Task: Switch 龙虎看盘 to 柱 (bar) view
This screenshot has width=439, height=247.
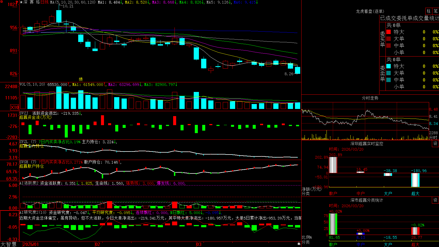Action: (429, 11)
